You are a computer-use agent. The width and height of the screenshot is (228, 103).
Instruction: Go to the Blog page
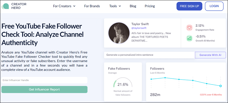coord(133,6)
